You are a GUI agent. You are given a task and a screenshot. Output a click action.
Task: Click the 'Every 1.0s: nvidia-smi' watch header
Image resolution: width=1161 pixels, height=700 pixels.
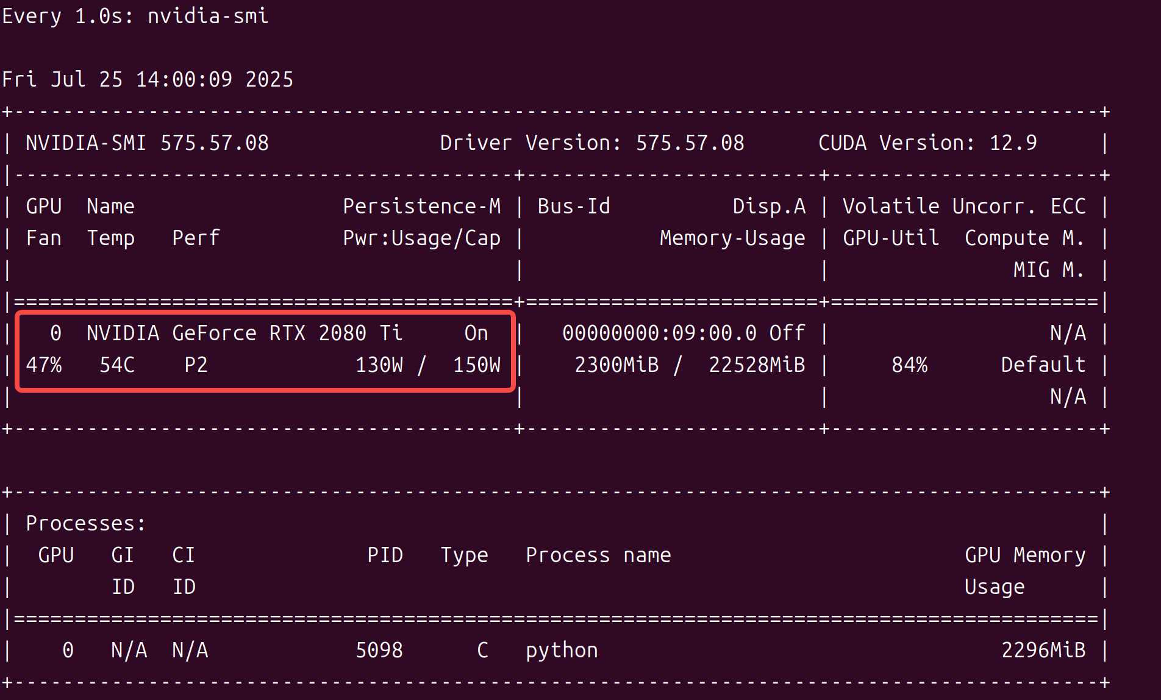coord(135,16)
